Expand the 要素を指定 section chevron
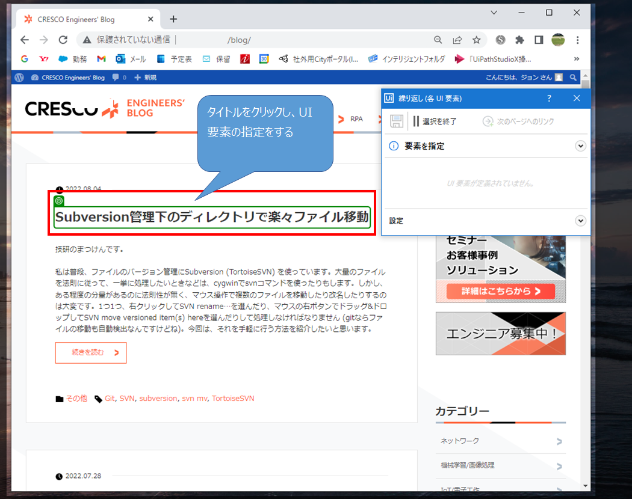The image size is (632, 499). [x=580, y=146]
